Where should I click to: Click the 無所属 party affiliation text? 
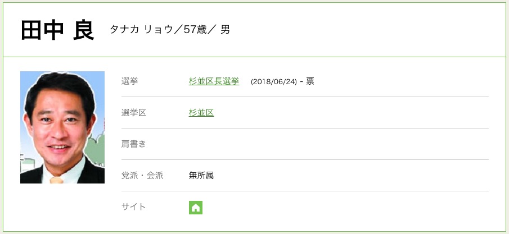[201, 176]
